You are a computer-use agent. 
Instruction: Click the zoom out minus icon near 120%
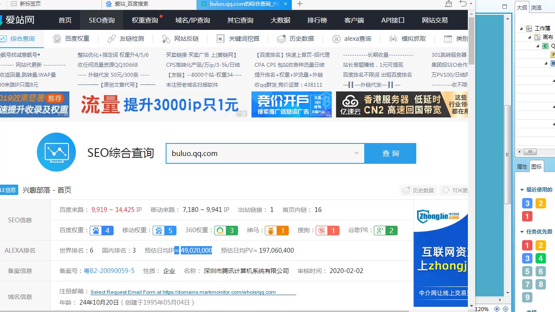point(506,309)
